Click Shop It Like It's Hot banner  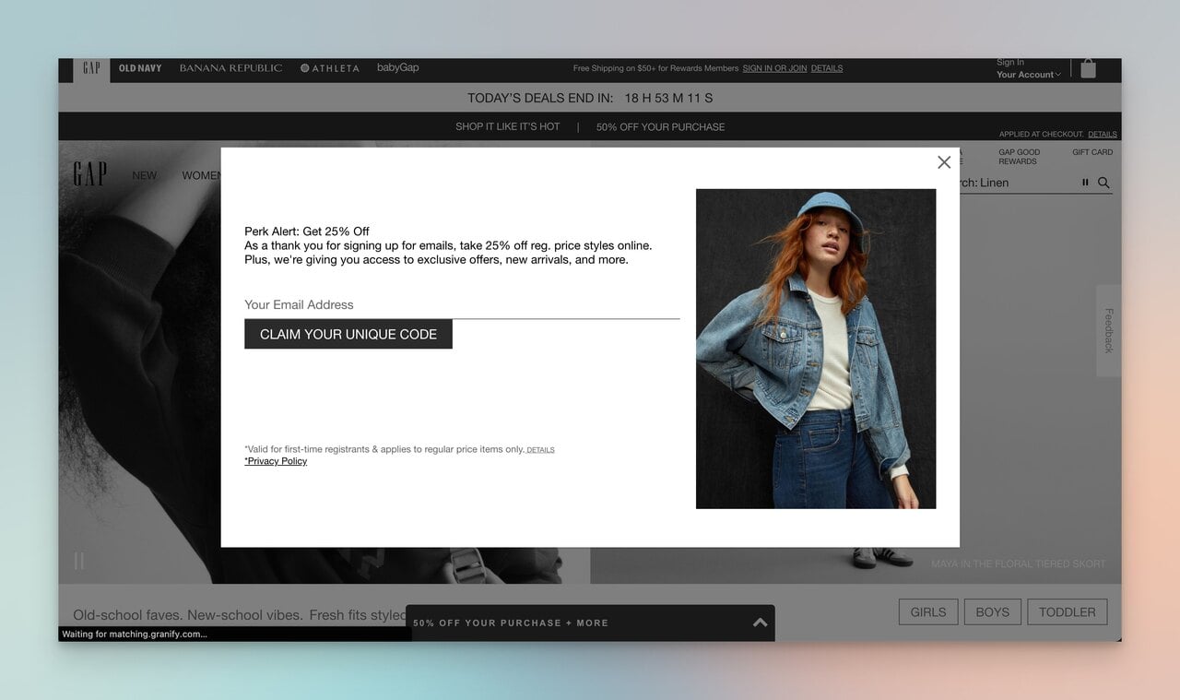pyautogui.click(x=508, y=126)
